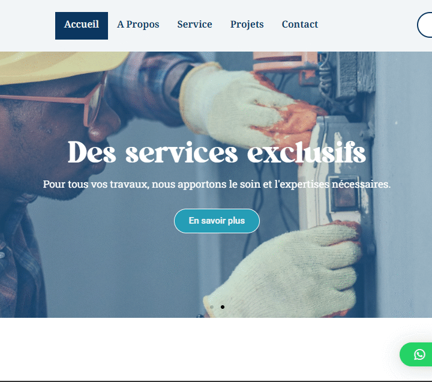432x382 pixels.
Task: Switch to the first grey carousel dot
Action: [212, 307]
